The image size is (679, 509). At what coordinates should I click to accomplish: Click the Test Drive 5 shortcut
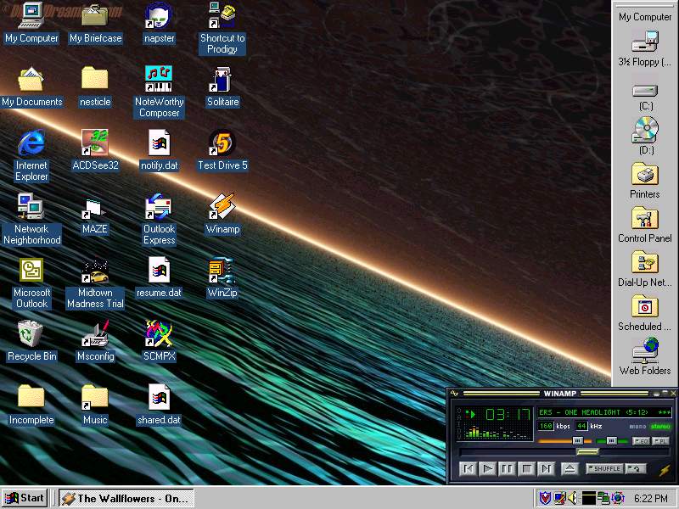pyautogui.click(x=222, y=143)
